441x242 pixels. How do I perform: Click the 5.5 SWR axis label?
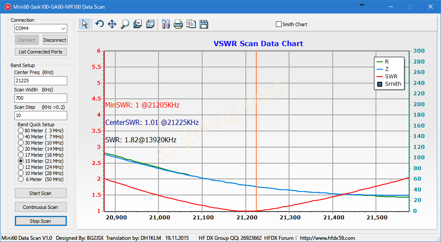click(96, 67)
